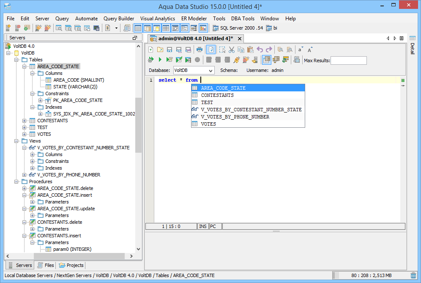Select V_VOTES_BY_PHONE_NUMBER from autocomplete list
The height and width of the screenshot is (283, 421).
point(248,117)
